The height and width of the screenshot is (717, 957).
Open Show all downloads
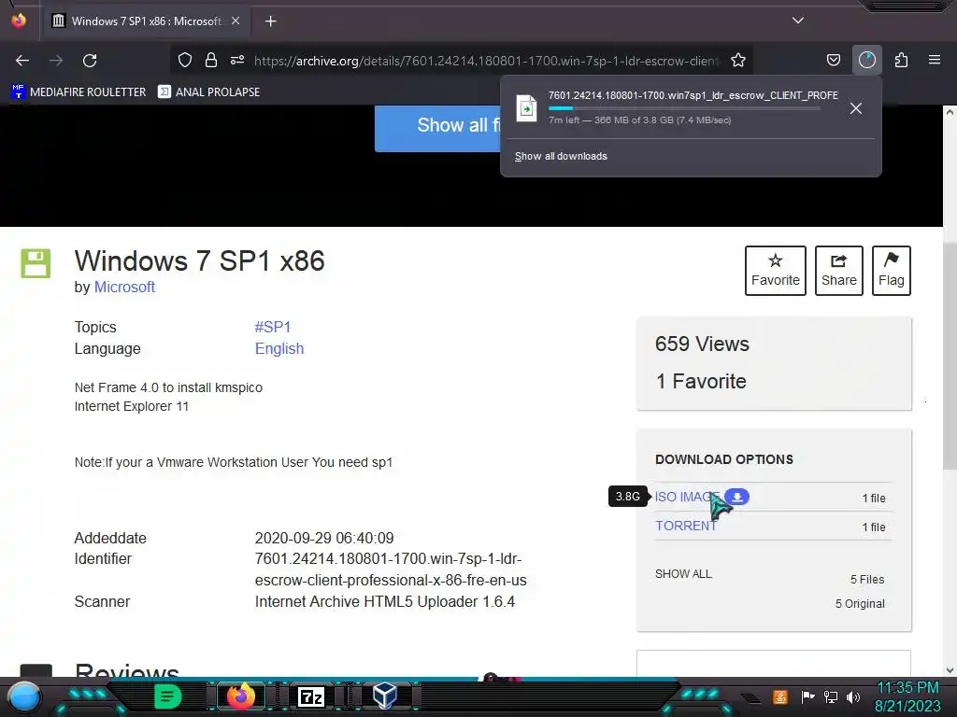pyautogui.click(x=561, y=156)
